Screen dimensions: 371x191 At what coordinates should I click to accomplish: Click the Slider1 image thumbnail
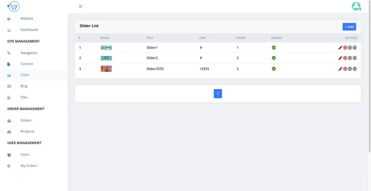(x=106, y=48)
